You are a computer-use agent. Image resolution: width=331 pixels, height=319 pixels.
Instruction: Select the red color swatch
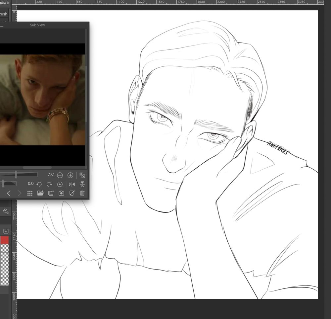[4, 240]
